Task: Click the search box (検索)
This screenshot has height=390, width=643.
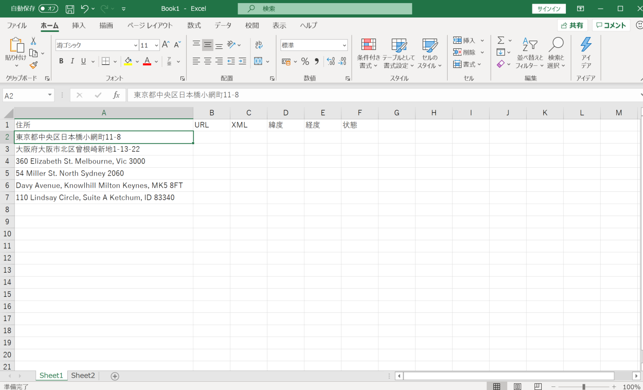Action: pyautogui.click(x=325, y=9)
